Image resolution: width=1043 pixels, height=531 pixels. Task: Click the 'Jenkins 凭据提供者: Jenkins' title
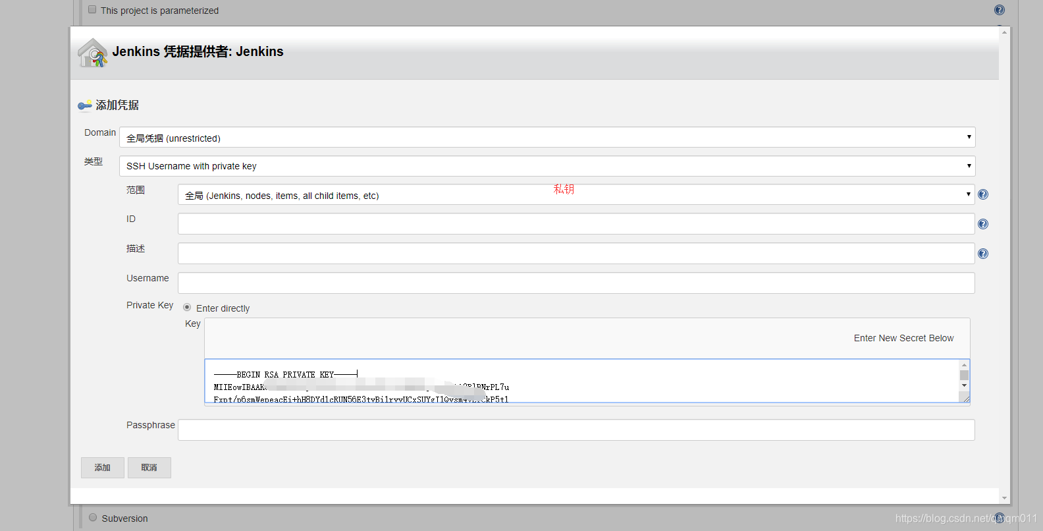point(198,51)
